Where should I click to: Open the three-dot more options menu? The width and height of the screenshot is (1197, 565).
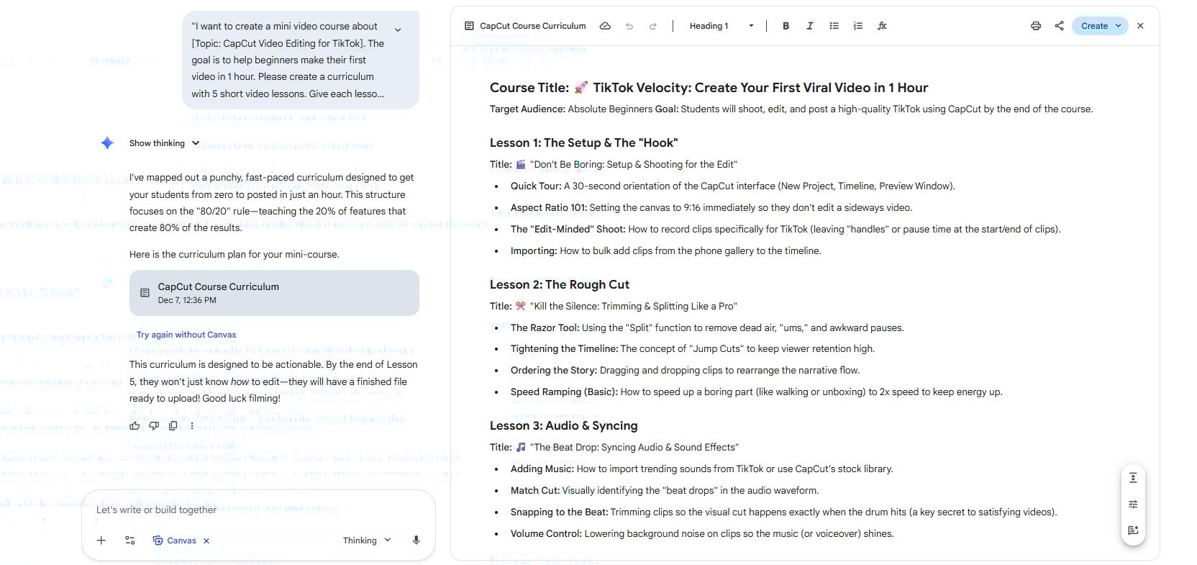[191, 425]
